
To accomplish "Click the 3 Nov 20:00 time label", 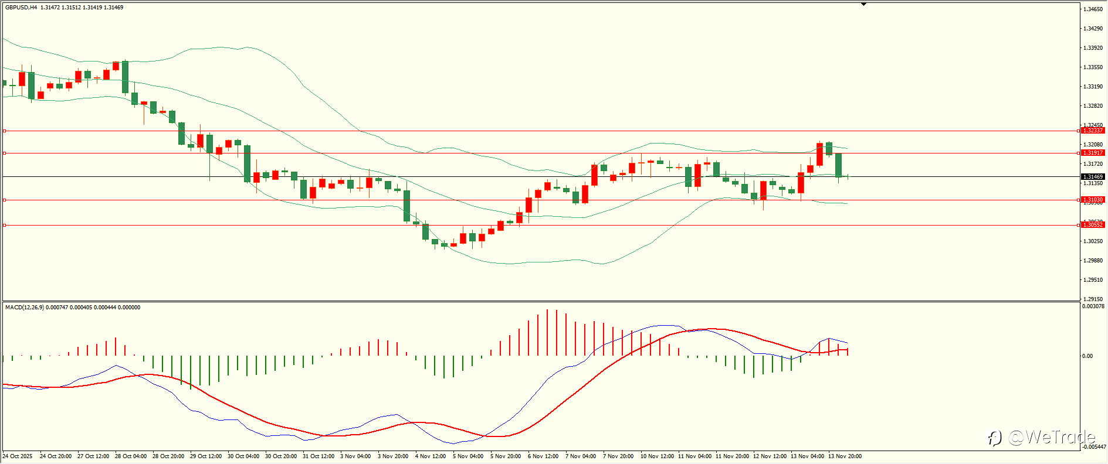I will pos(393,456).
